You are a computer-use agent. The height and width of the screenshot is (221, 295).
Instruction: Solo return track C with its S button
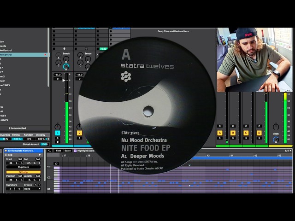pyautogui.click(x=246, y=138)
